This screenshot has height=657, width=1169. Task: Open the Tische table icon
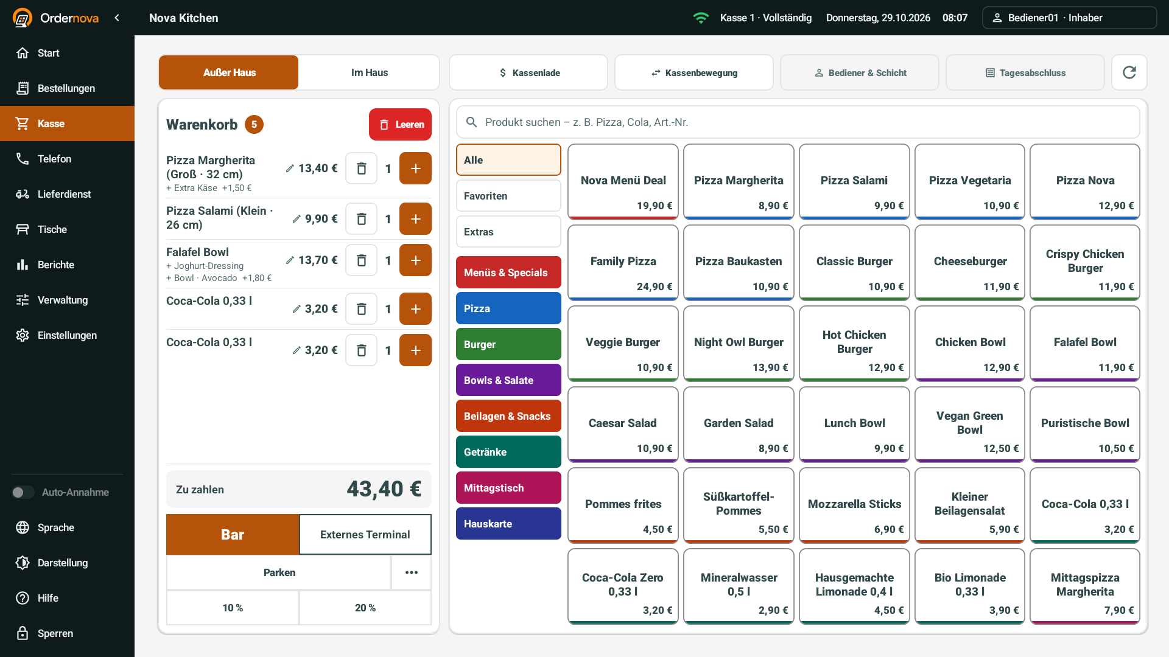tap(23, 229)
